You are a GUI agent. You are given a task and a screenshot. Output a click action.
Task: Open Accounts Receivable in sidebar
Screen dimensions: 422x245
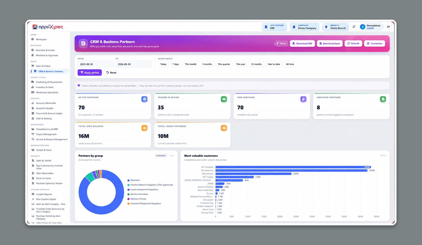click(46, 103)
